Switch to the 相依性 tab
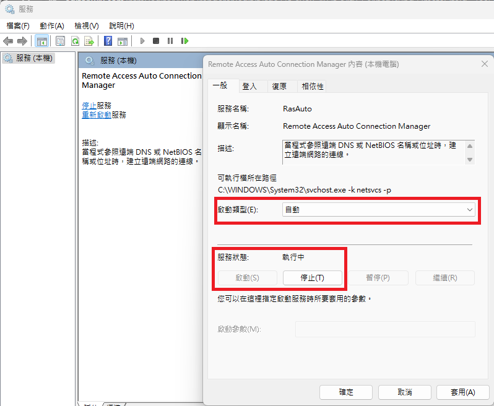Image resolution: width=494 pixels, height=406 pixels. pyautogui.click(x=313, y=86)
